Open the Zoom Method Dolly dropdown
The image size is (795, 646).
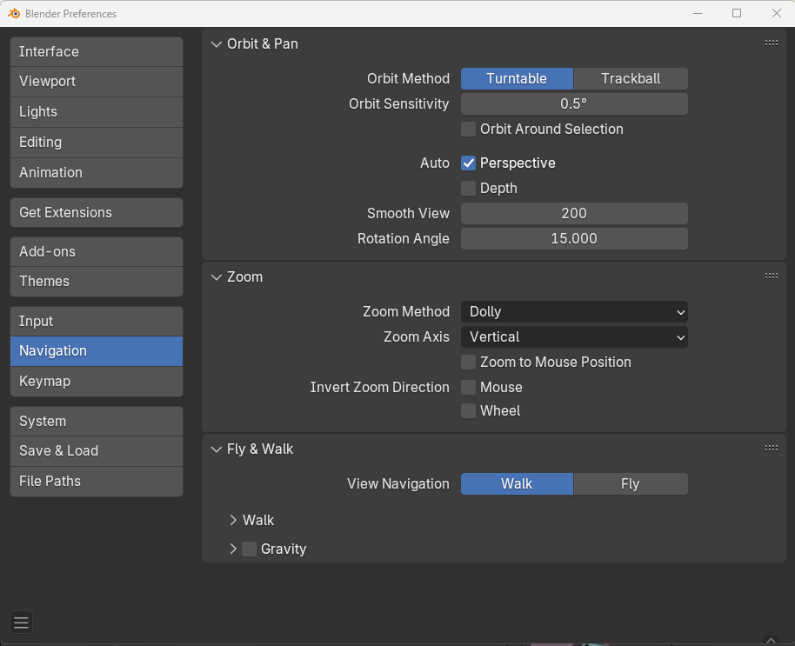[574, 311]
